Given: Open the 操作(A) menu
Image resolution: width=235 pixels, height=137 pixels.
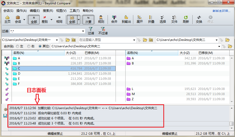Looking at the screenshot, I should [21, 11].
